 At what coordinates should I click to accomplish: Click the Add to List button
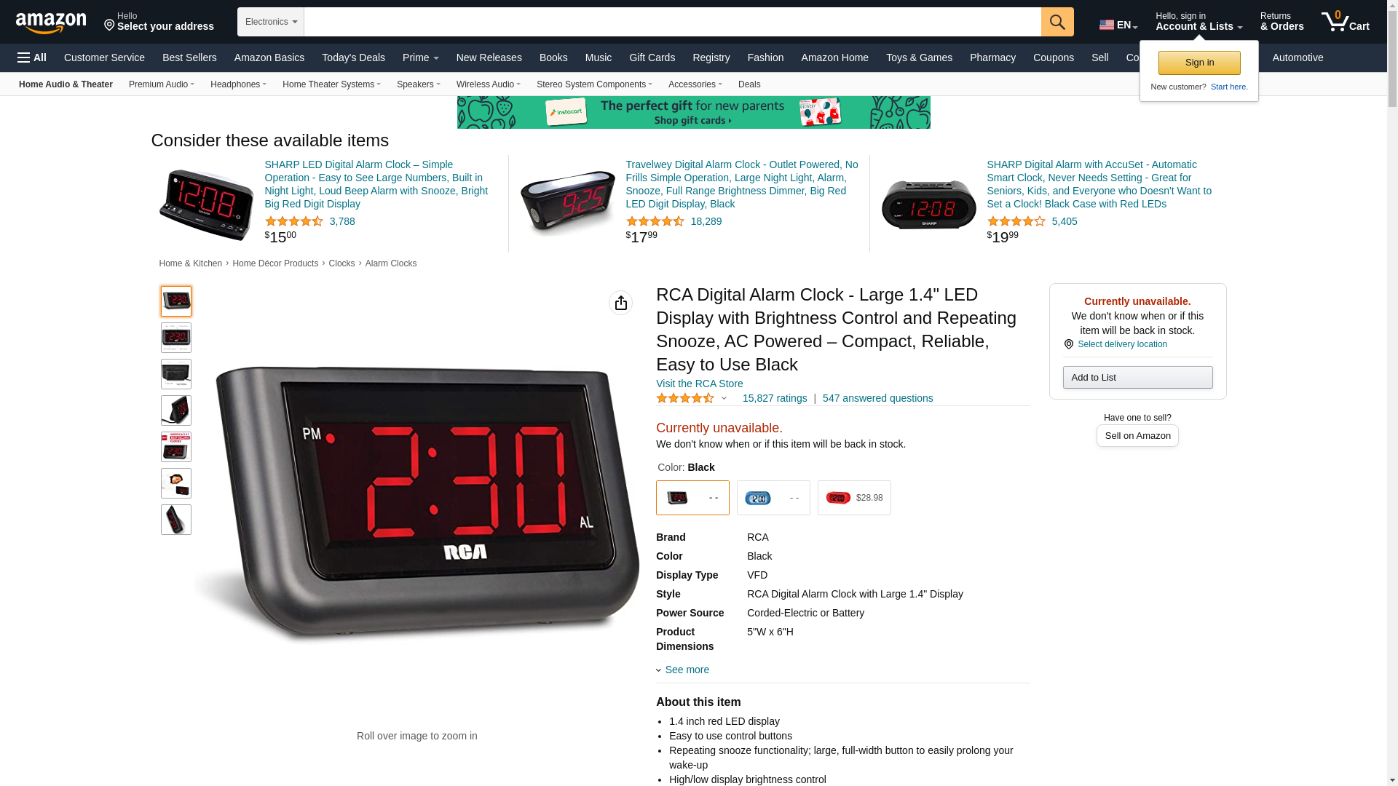pyautogui.click(x=1137, y=377)
